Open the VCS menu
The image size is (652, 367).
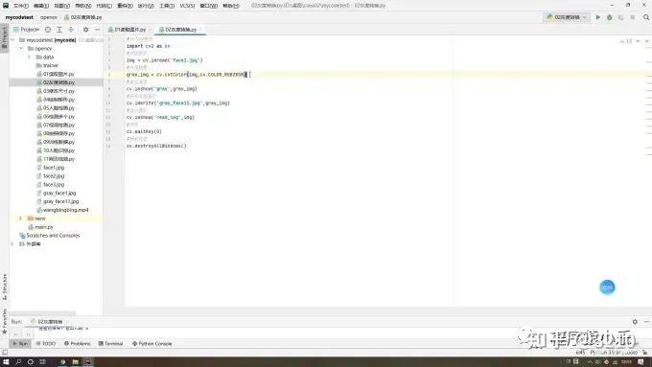coord(187,6)
